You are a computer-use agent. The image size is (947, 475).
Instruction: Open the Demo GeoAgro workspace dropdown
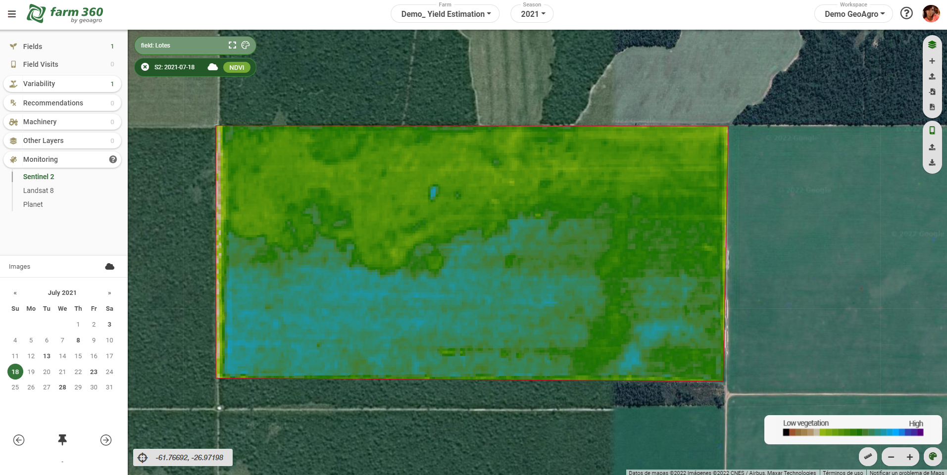point(853,14)
